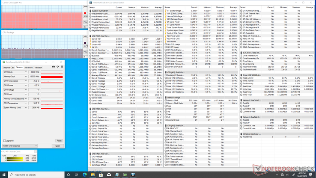Click GPU Temperature graph bar in GPU-Z

pyautogui.click(x=52, y=81)
